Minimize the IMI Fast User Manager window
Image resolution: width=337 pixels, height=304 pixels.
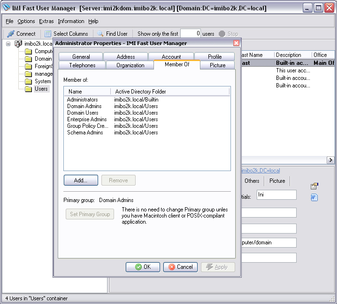coord(307,8)
